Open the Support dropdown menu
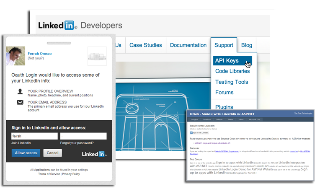320x194 pixels. (x=224, y=45)
